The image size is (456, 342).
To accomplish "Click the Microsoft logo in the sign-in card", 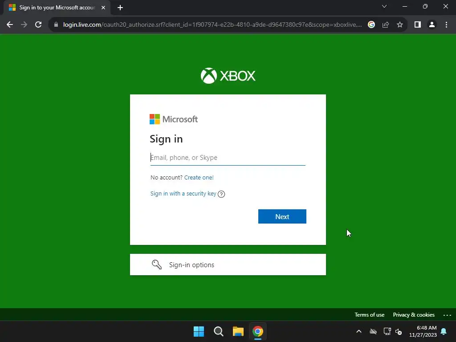I will [x=174, y=119].
